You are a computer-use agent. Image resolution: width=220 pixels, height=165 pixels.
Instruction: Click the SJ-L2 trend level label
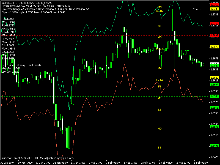pos(160,79)
